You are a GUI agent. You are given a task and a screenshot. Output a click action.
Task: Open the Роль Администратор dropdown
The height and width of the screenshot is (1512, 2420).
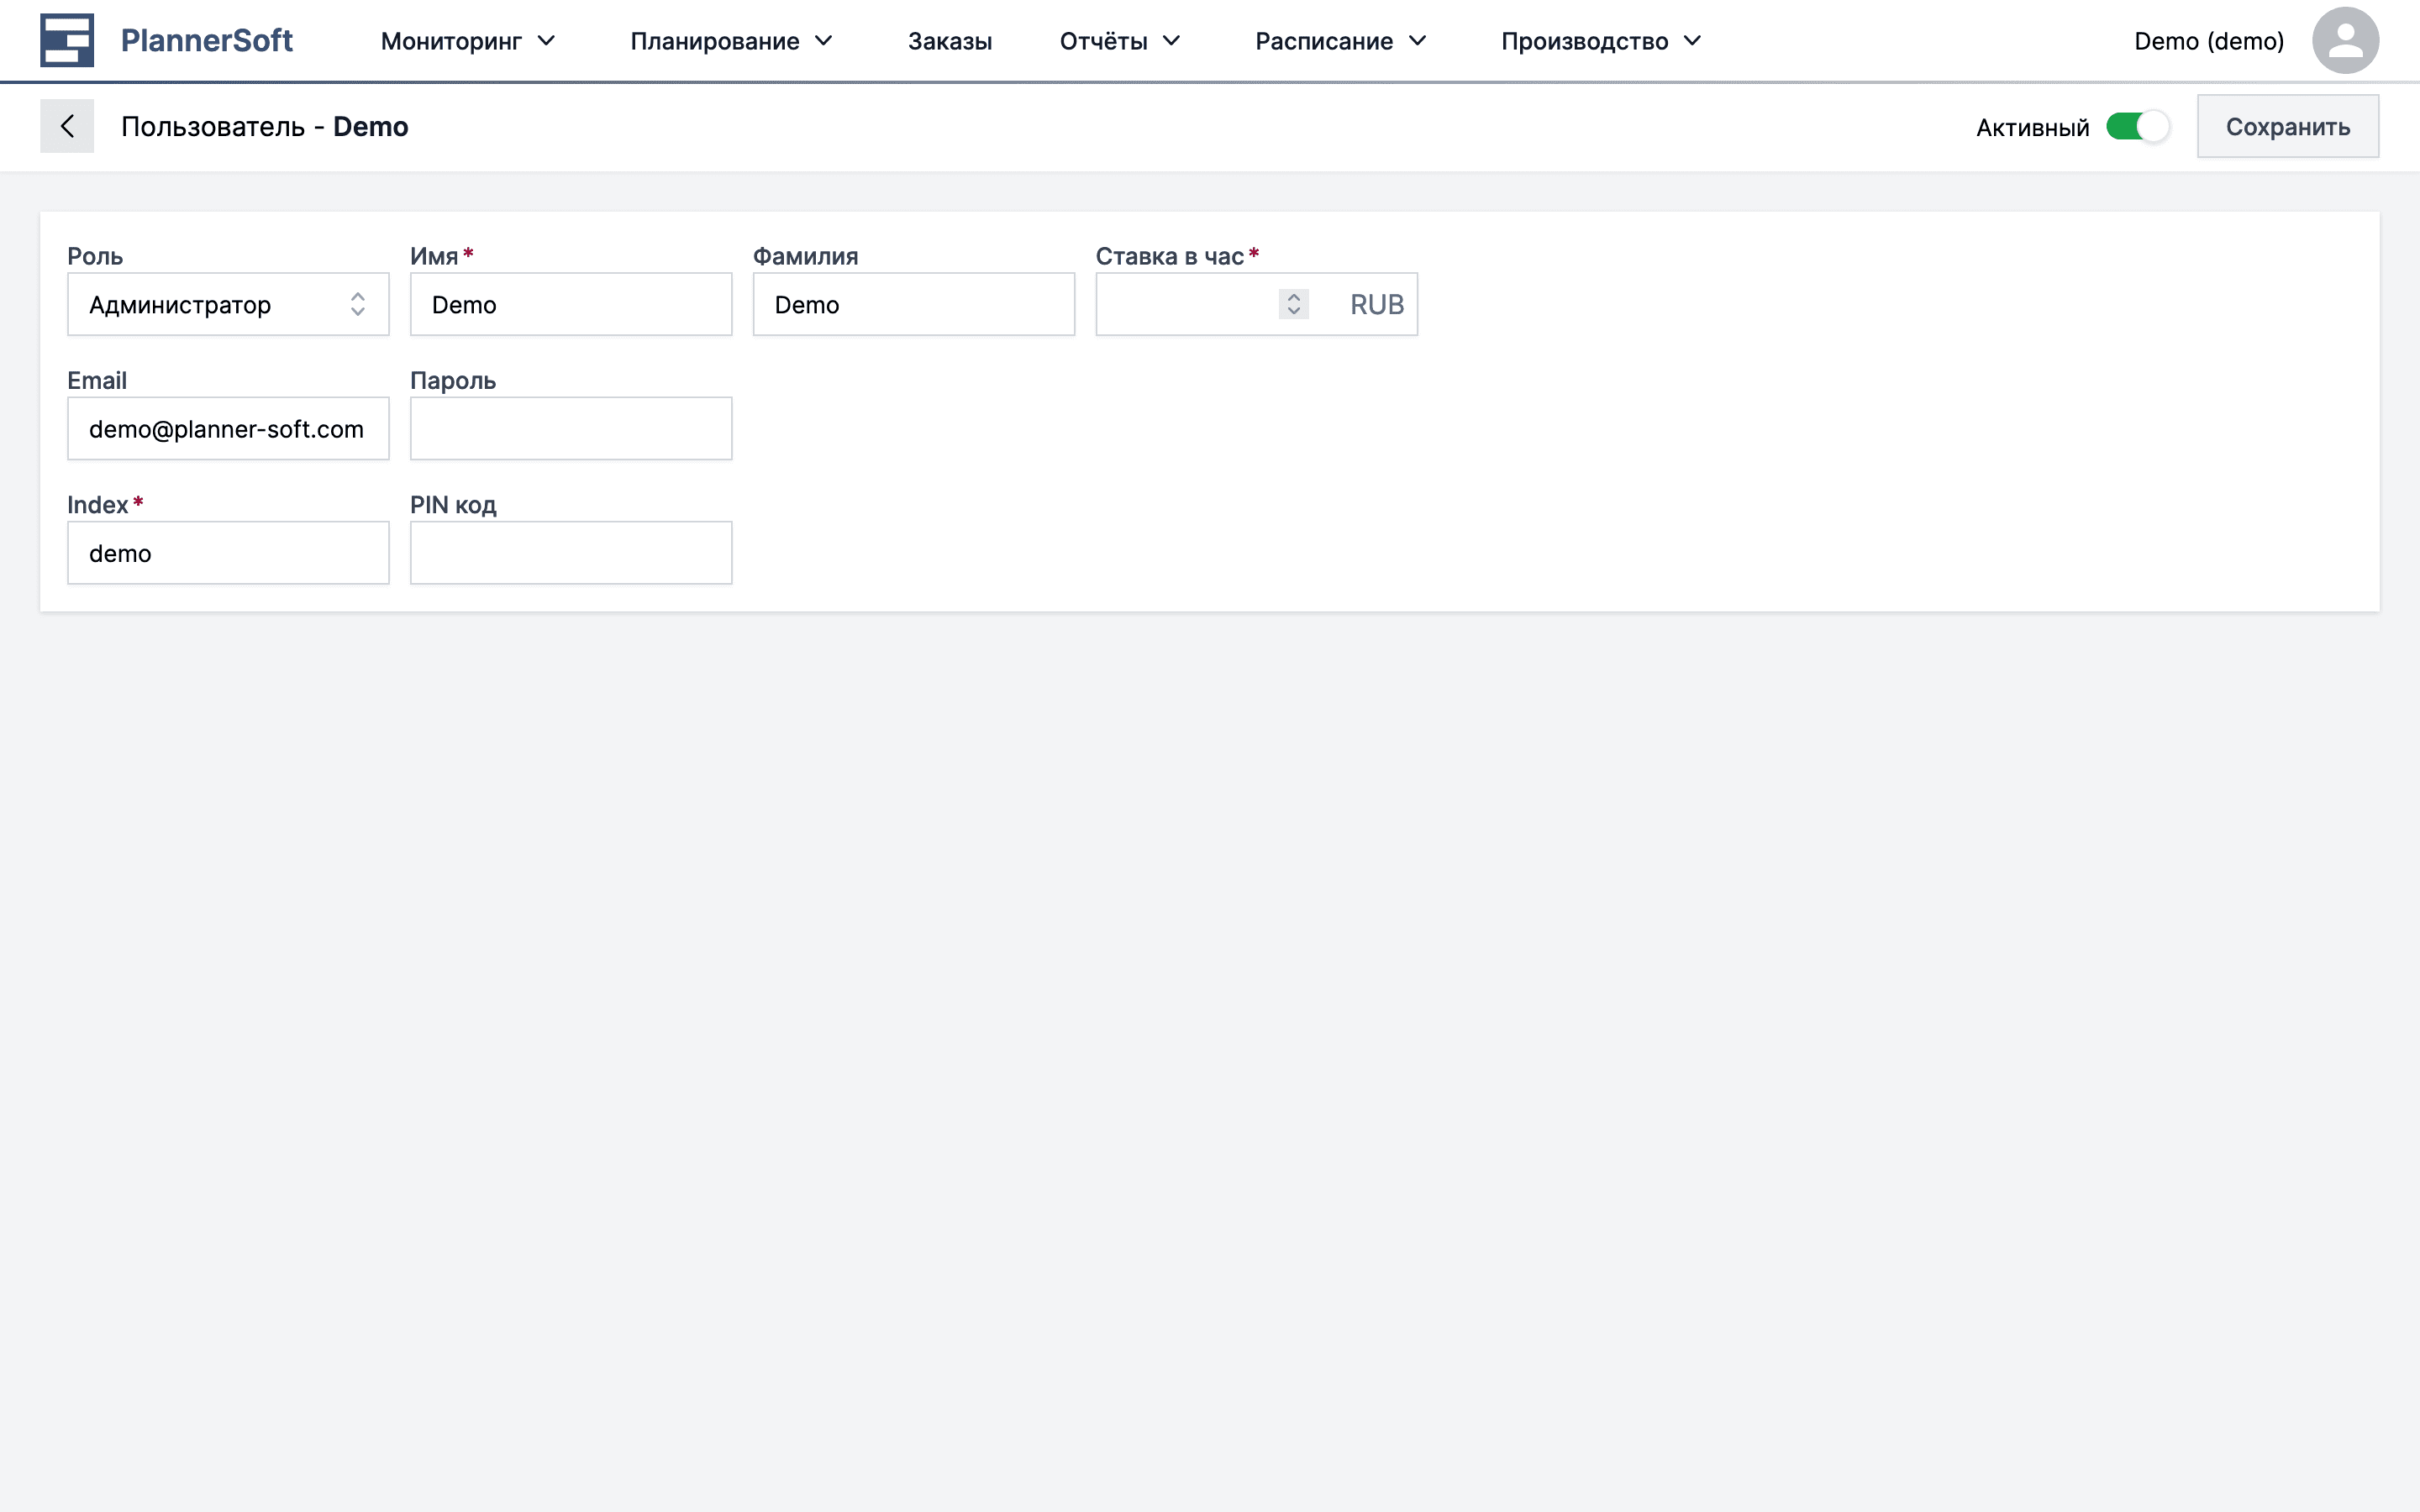point(228,304)
